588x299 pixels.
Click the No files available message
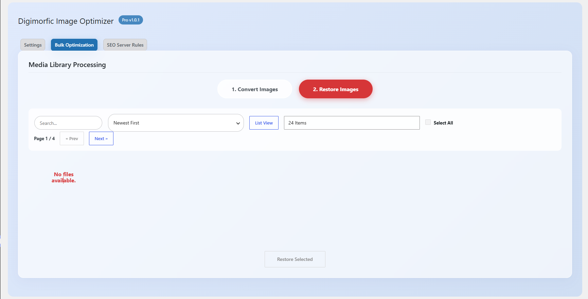pos(64,177)
